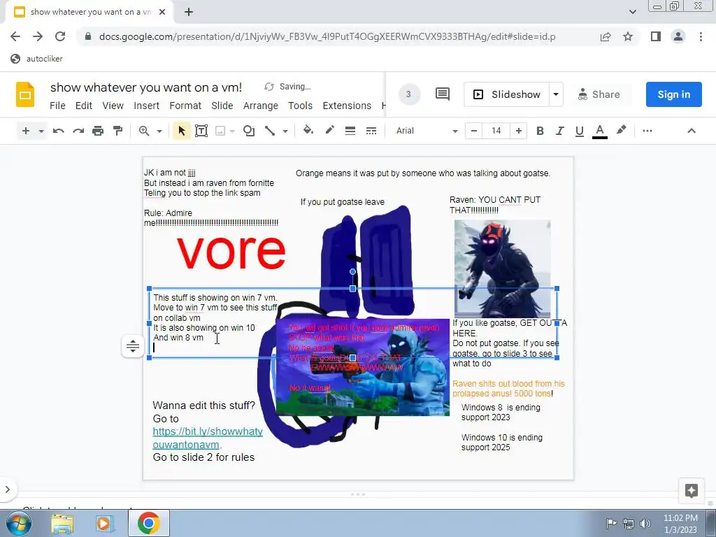The width and height of the screenshot is (716, 537).
Task: Open Windows Explorer from taskbar
Action: 62,523
